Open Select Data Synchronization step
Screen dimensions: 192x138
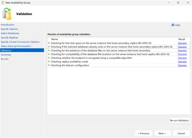coord(16,46)
